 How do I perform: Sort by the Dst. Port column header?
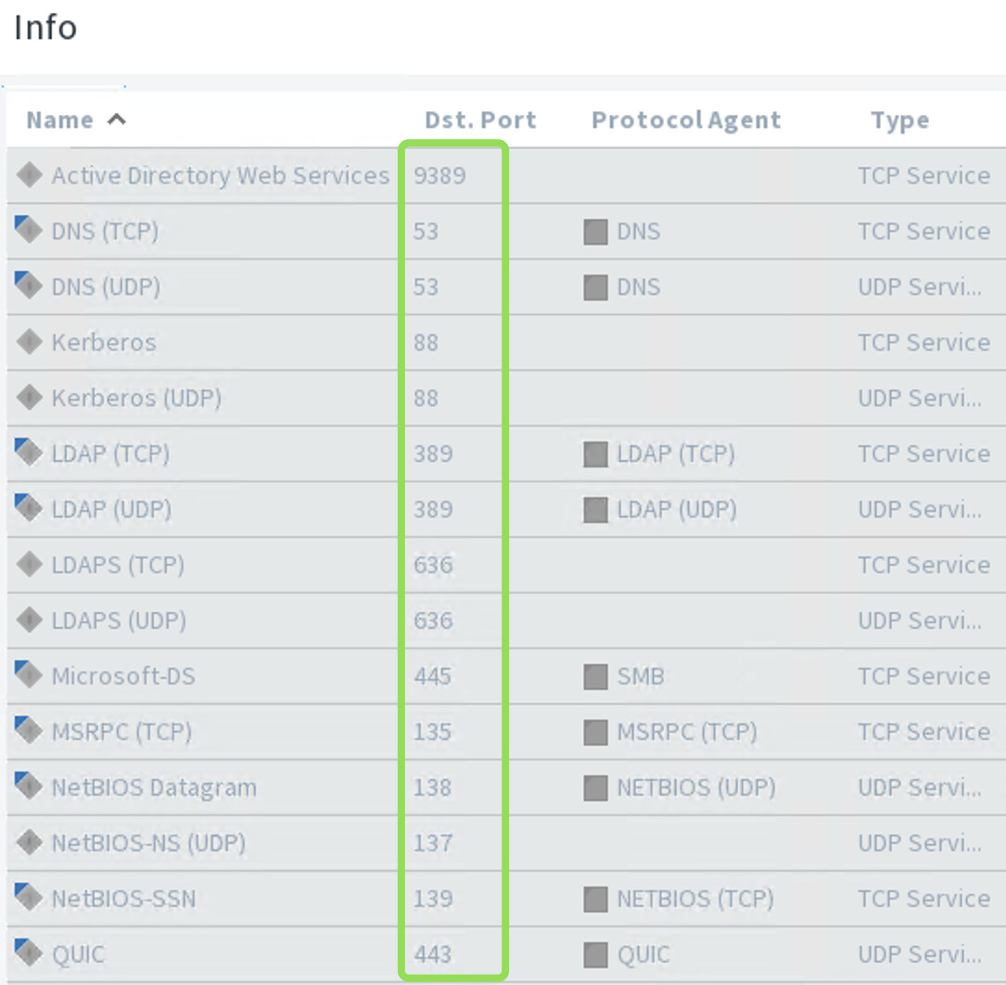(480, 120)
